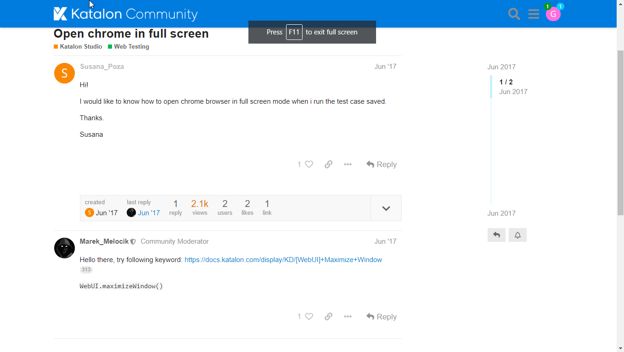This screenshot has height=352, width=624.
Task: Open the hamburger menu in header
Action: coord(534,14)
